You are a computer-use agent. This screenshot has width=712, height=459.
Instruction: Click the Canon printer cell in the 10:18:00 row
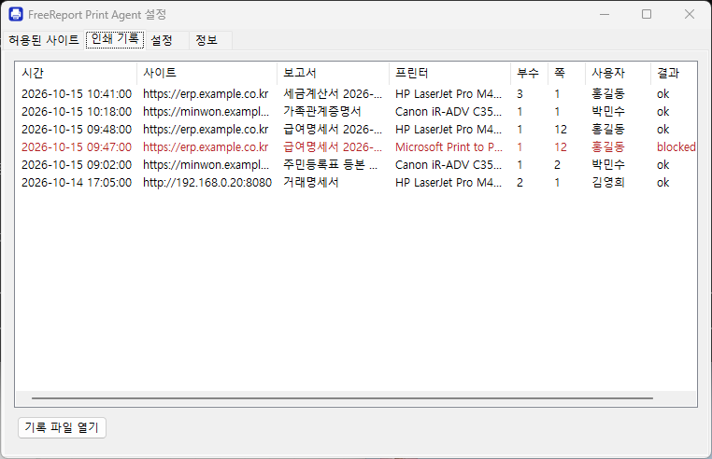(449, 112)
